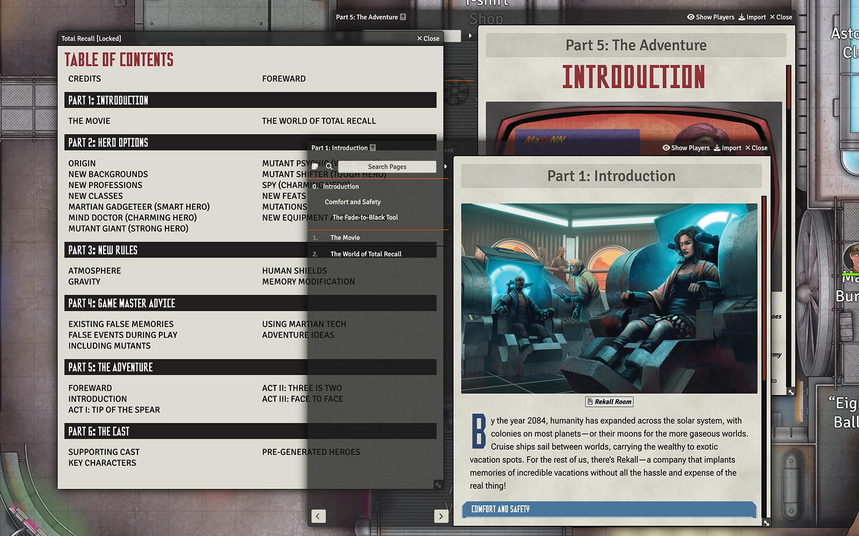Open MARTIAN GADGETEER (SMART HERO) link

[139, 207]
